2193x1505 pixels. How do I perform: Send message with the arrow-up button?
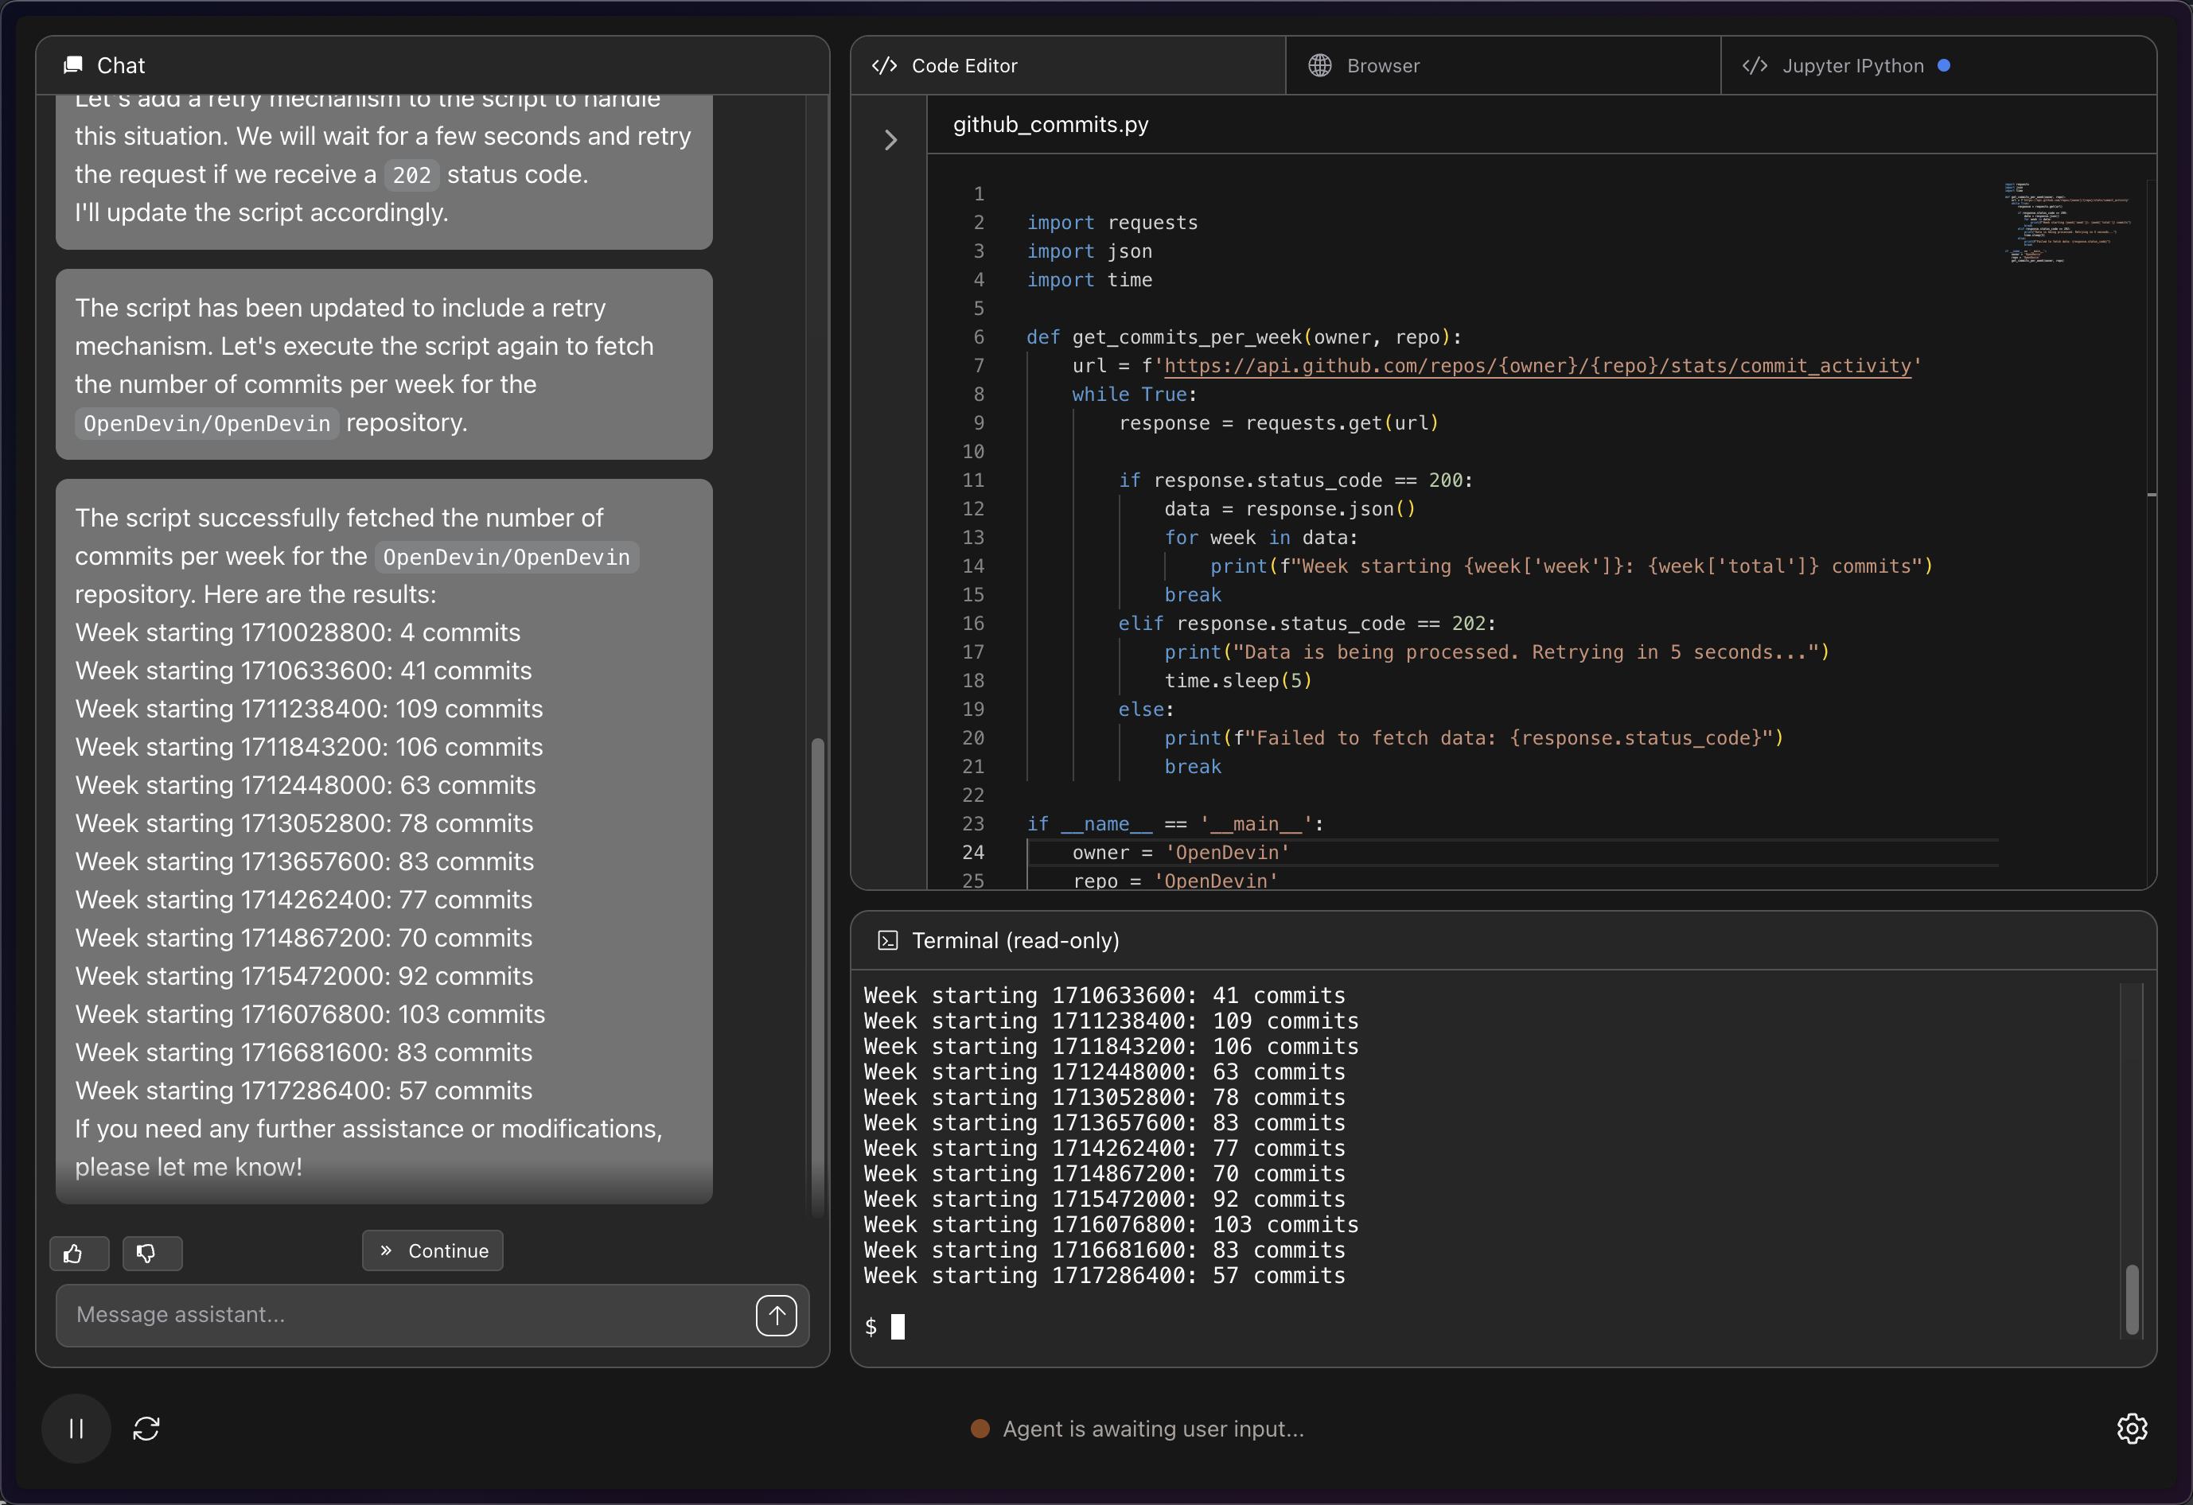click(777, 1316)
